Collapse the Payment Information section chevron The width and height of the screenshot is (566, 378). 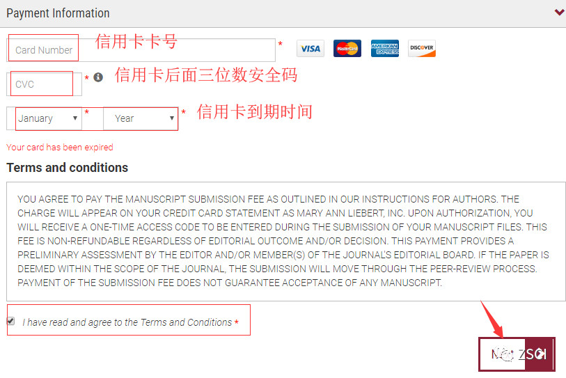[559, 13]
